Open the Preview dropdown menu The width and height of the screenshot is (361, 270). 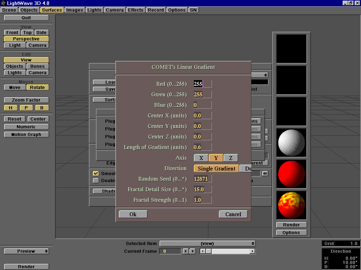pyautogui.click(x=26, y=251)
